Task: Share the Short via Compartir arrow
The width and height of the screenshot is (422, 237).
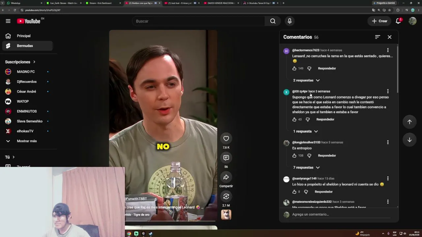Action: coord(226,177)
